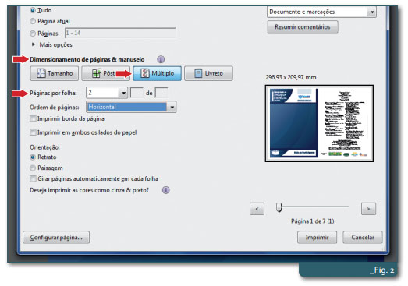The image size is (408, 286).
Task: Expand Mais opções disclosure triangle
Action: [34, 44]
